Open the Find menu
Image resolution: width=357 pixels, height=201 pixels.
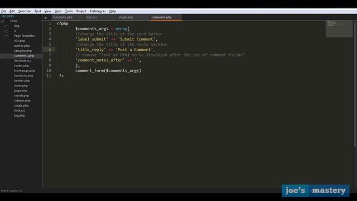tap(37, 11)
